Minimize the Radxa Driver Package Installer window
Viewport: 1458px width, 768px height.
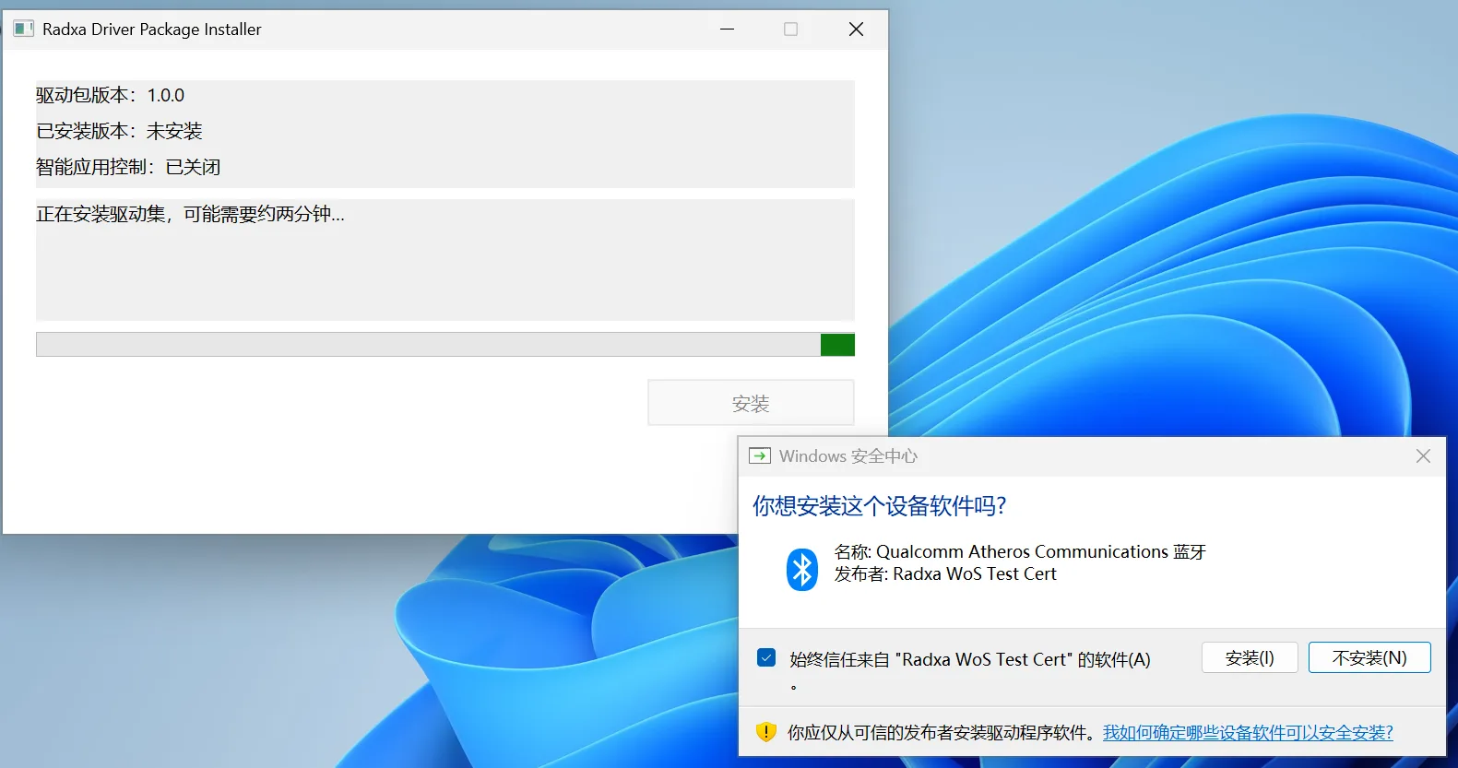coord(728,30)
